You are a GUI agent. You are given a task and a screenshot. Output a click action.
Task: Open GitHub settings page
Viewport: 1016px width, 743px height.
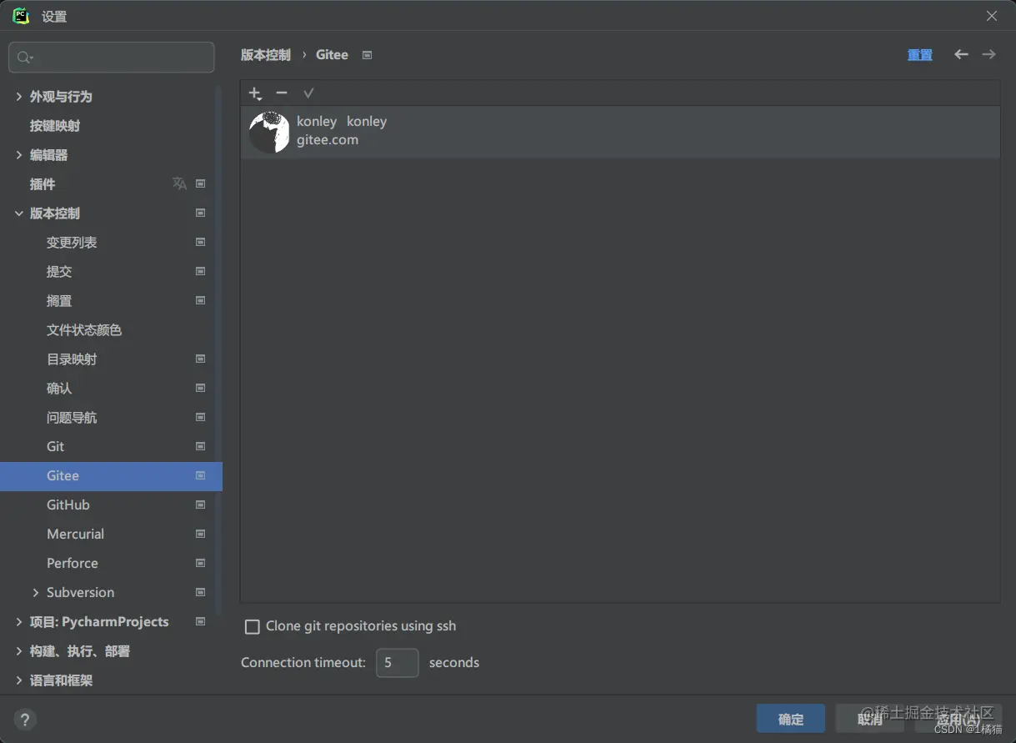(68, 505)
